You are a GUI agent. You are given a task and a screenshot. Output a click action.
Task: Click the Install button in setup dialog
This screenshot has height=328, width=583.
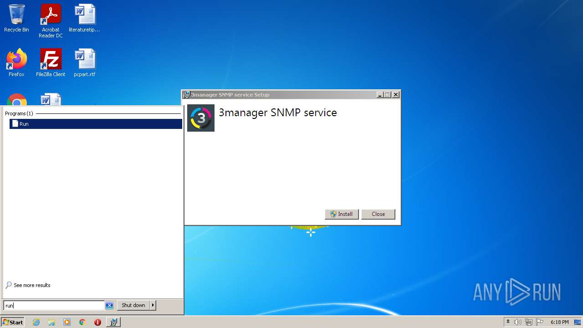point(342,214)
